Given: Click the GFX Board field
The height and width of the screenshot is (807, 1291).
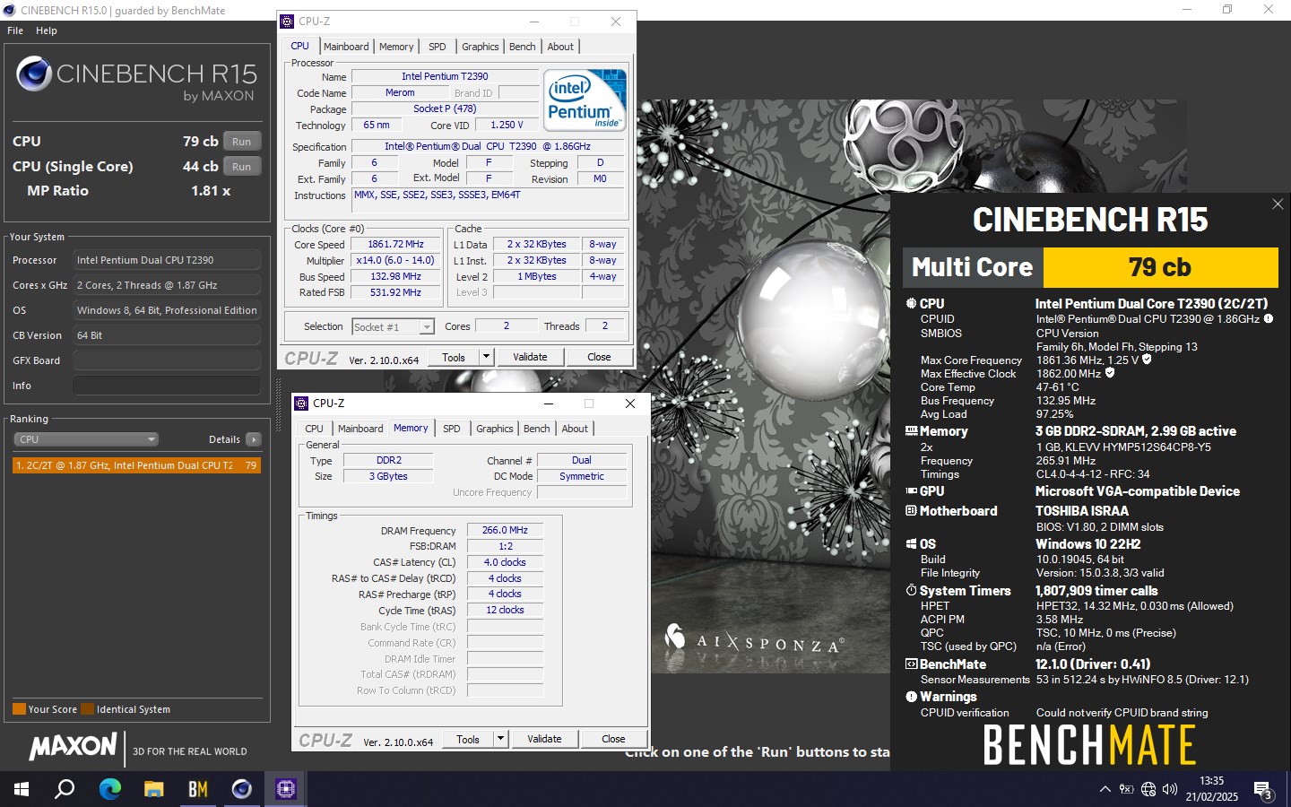Looking at the screenshot, I should 167,360.
